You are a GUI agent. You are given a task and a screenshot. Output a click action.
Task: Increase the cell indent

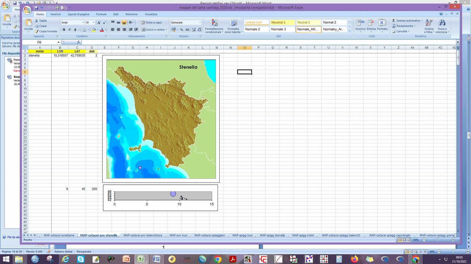tap(136, 30)
